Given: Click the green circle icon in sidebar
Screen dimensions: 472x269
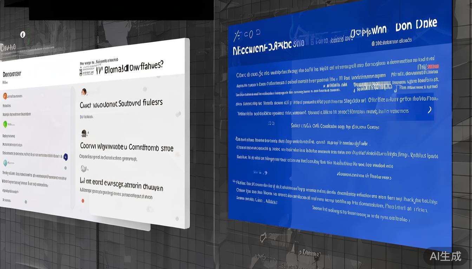Looking at the screenshot, I should (5, 124).
